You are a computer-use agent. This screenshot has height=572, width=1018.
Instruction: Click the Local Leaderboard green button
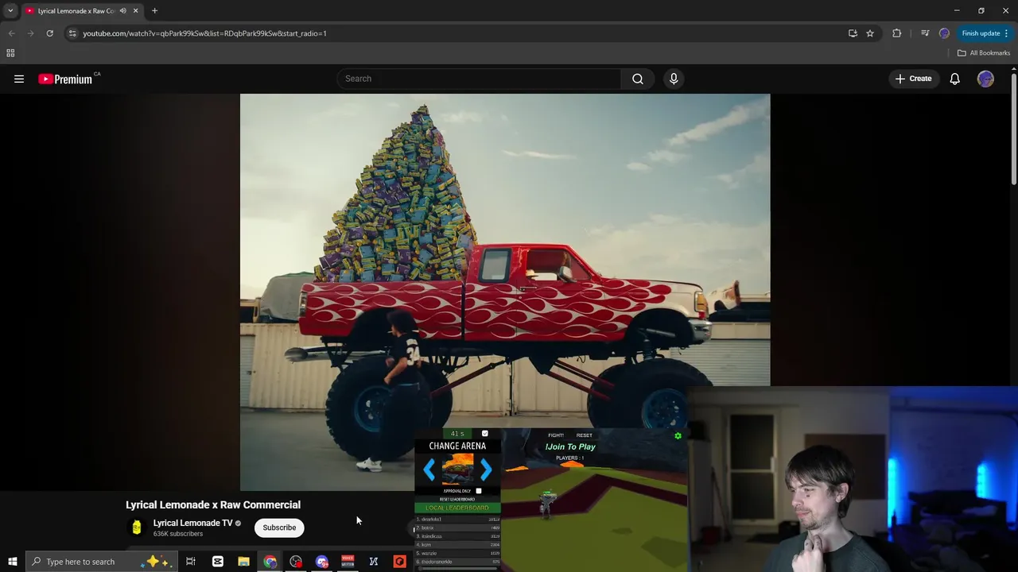pos(457,508)
